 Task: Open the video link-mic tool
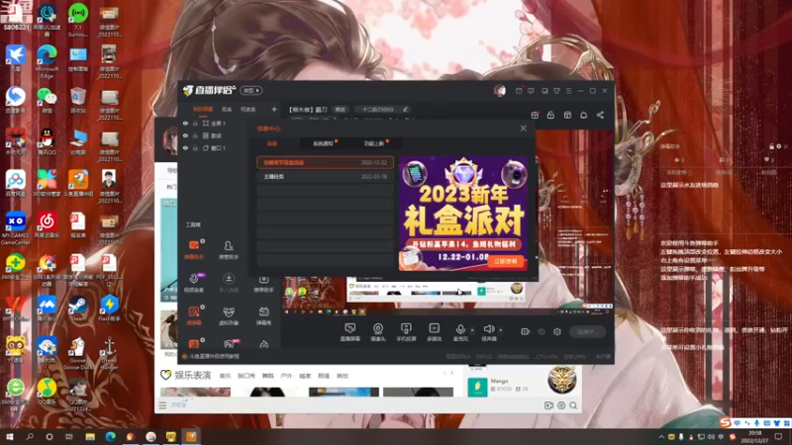(x=194, y=283)
